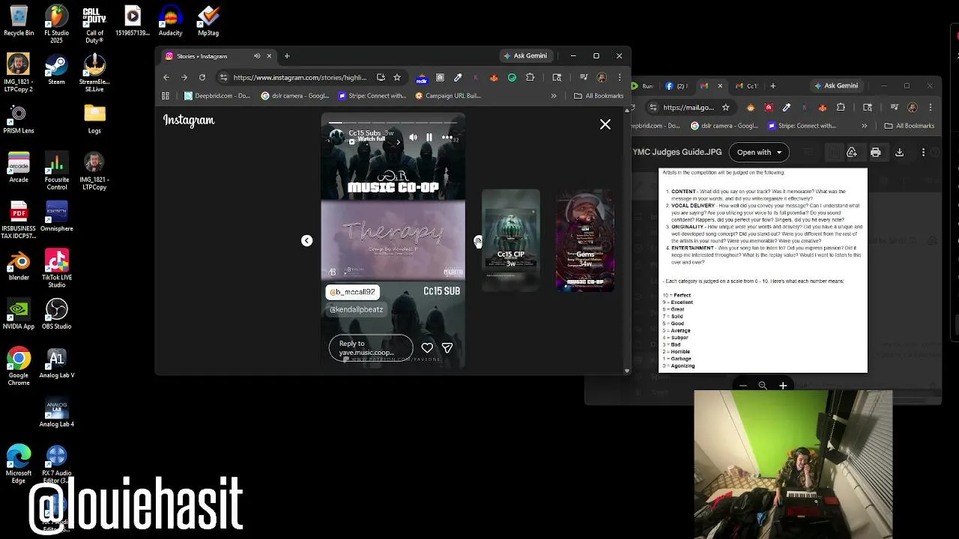The width and height of the screenshot is (959, 539).
Task: Click the Reply to yave.music.coop field
Action: tap(371, 348)
